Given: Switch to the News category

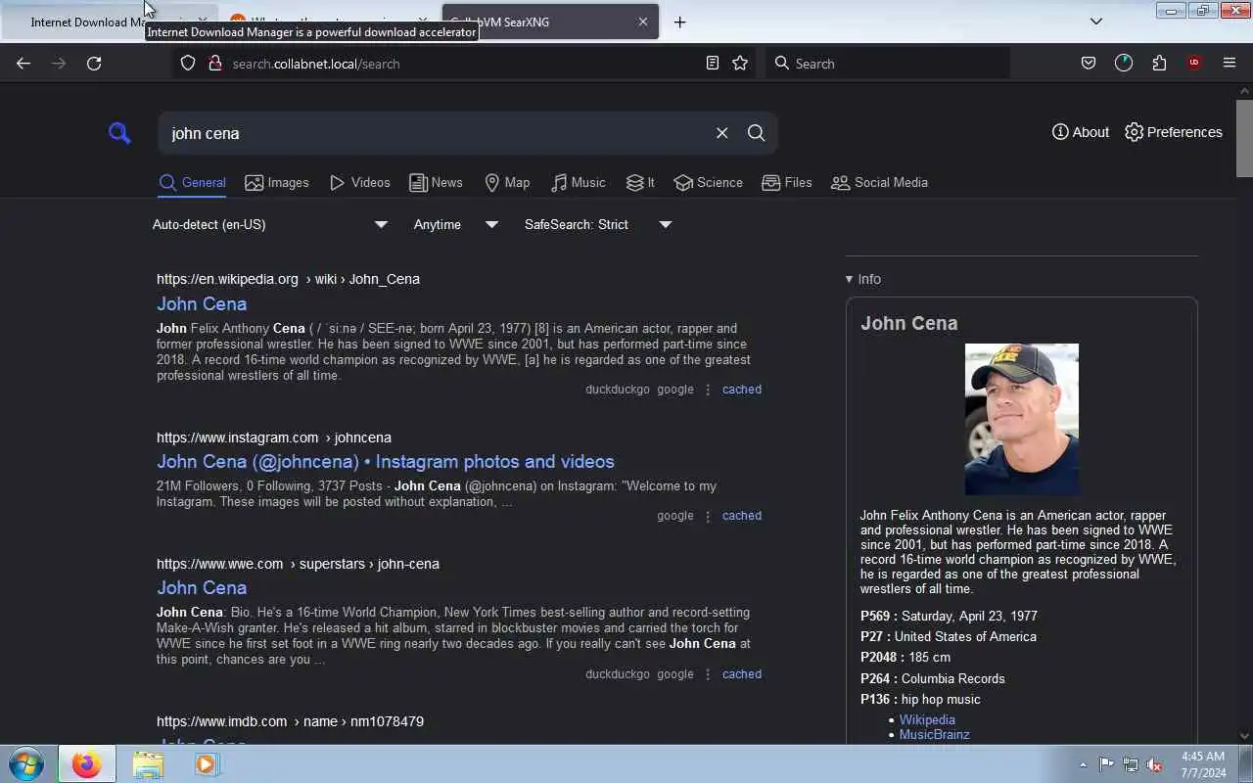Looking at the screenshot, I should tap(436, 182).
